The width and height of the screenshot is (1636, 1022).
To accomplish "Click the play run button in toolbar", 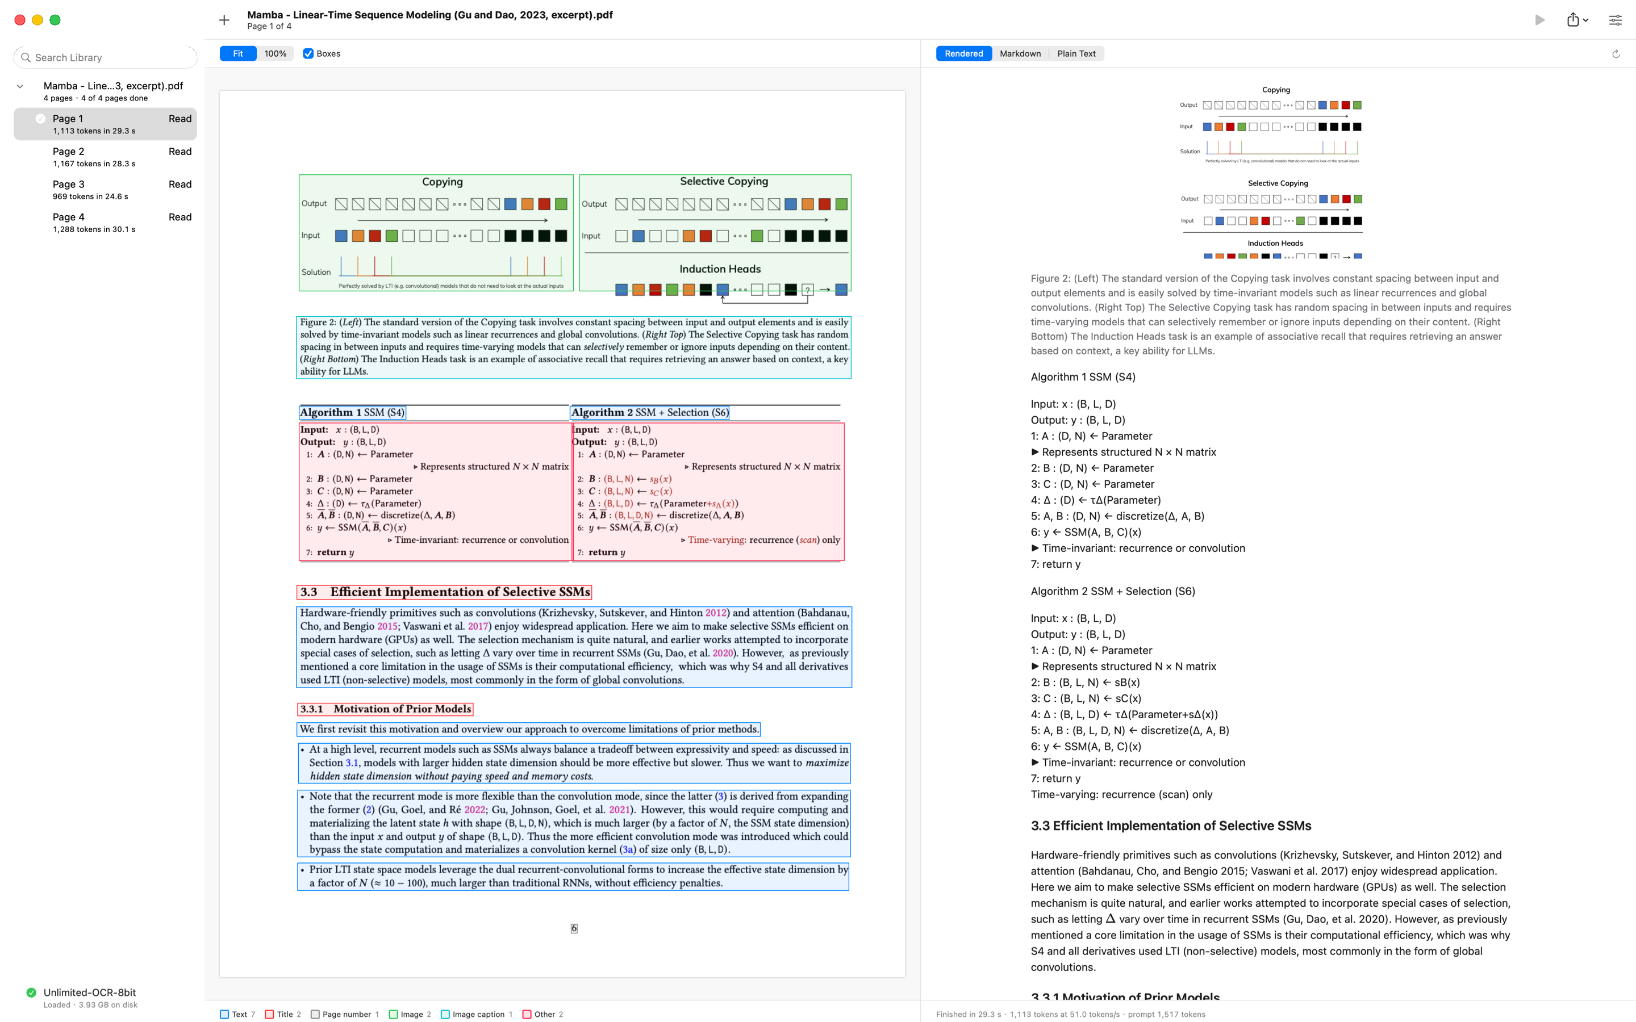I will [1539, 20].
